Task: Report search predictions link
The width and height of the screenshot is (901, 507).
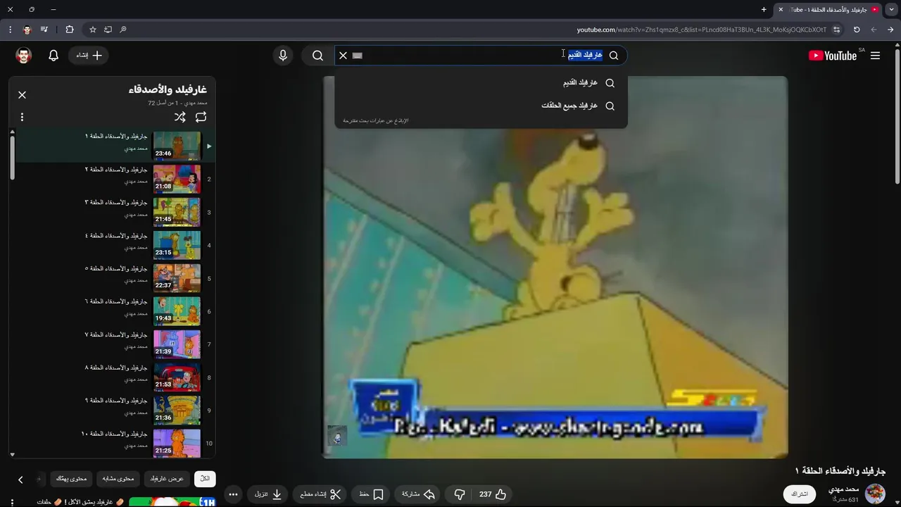Action: click(x=376, y=121)
